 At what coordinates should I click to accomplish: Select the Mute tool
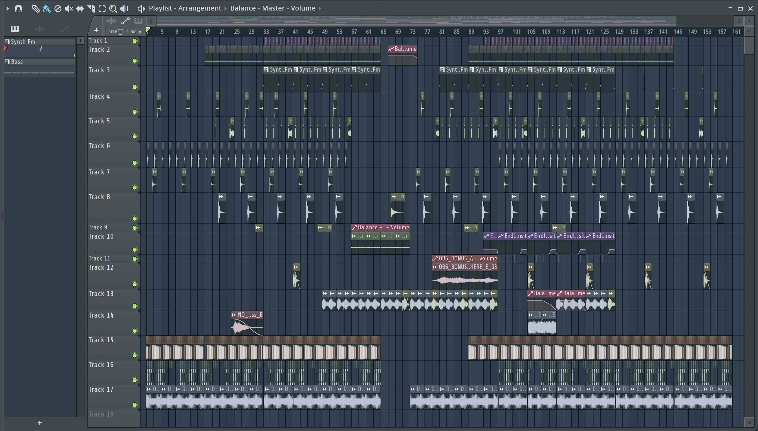(x=69, y=9)
